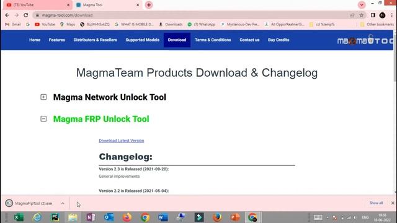Open Internet Explorer from the taskbar
Screen dimensions: 397x223
(x=37, y=217)
